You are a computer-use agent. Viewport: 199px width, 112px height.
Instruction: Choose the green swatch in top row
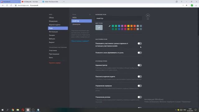116,26
